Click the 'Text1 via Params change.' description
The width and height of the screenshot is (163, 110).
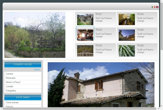104,19
